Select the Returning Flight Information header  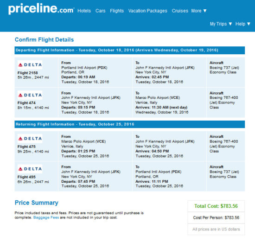(130, 124)
